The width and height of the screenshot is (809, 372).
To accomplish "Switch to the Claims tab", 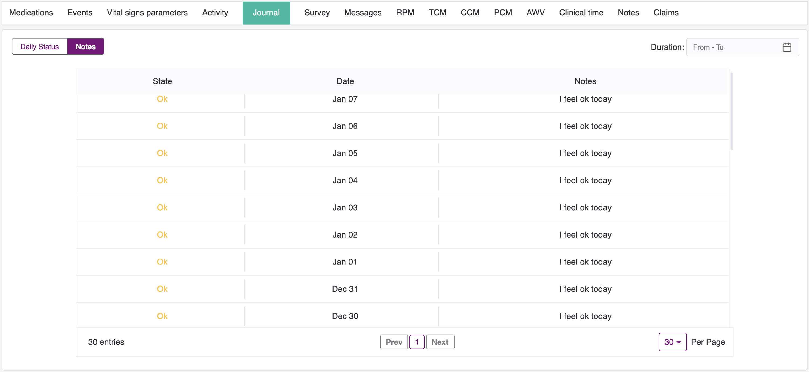I will pos(666,13).
